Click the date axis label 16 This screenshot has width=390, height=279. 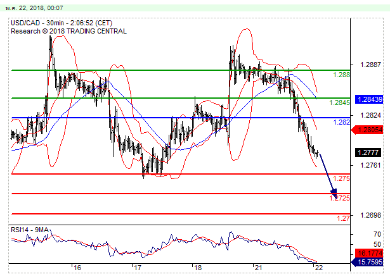[77, 268]
